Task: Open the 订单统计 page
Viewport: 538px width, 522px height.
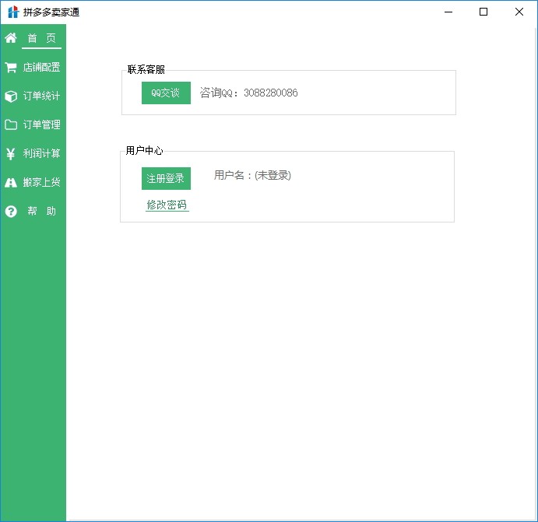Action: pyautogui.click(x=41, y=96)
